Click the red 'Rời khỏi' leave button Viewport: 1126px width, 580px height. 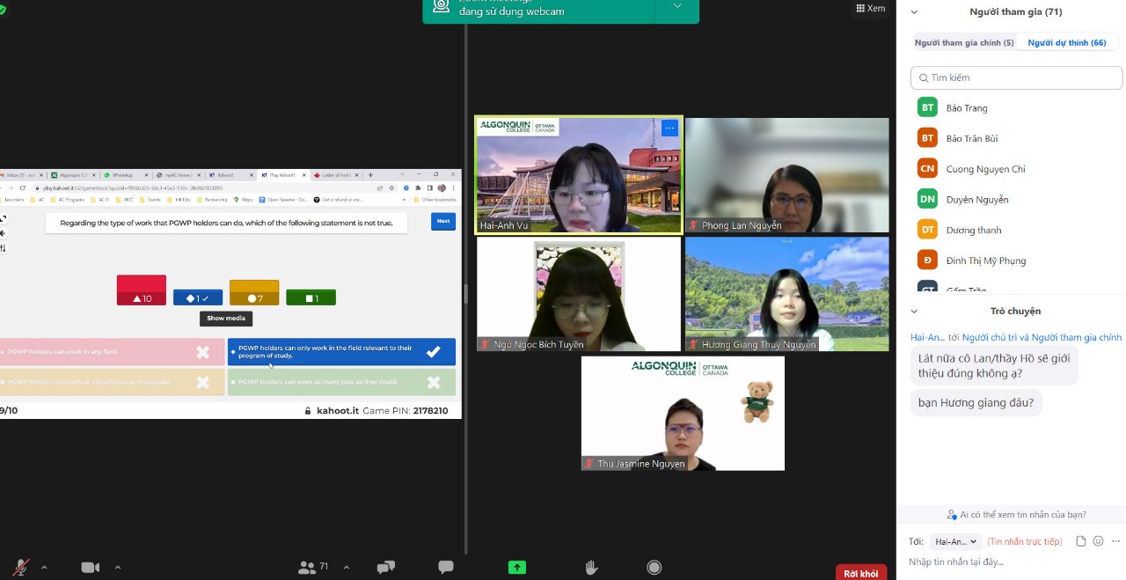click(860, 573)
